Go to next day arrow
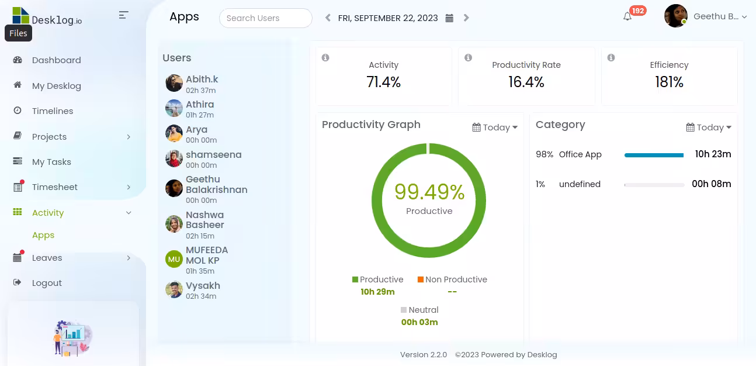Viewport: 756px width, 366px height. click(x=466, y=18)
